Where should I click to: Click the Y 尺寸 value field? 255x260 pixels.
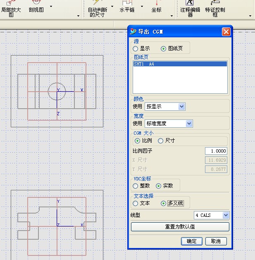tap(216, 169)
